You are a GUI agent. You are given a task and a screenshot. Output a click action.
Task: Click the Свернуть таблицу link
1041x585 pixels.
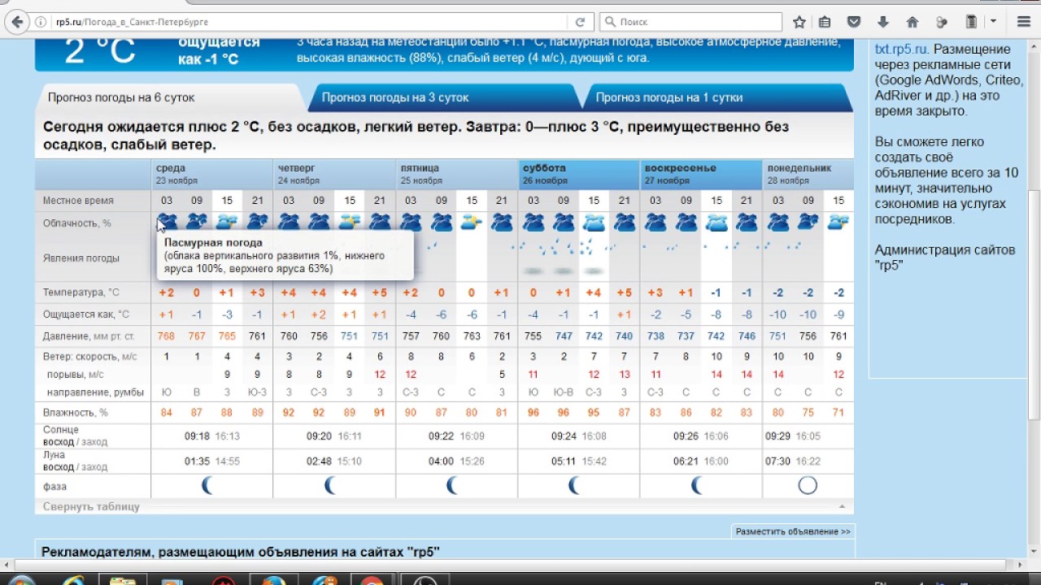[92, 507]
